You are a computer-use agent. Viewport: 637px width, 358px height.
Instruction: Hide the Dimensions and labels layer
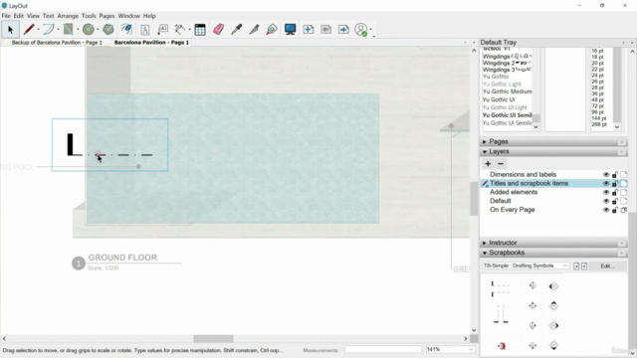pos(606,175)
